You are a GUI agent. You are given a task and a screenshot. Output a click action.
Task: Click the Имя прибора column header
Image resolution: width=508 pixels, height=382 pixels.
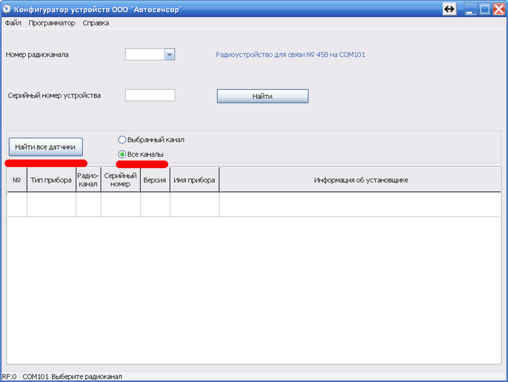[x=194, y=180]
